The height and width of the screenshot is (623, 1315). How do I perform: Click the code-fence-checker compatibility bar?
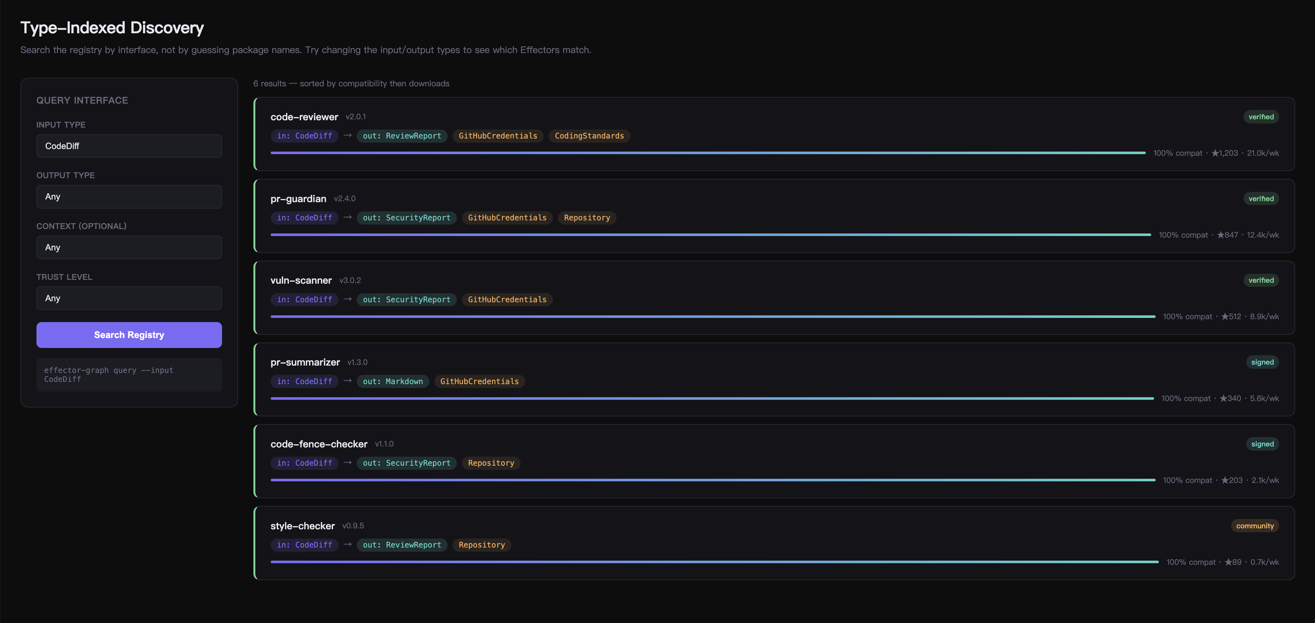pyautogui.click(x=712, y=480)
